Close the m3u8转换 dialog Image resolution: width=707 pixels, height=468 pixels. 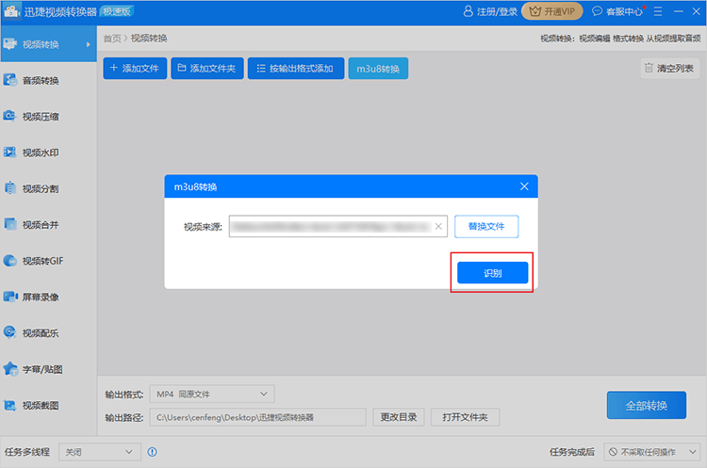pyautogui.click(x=524, y=187)
